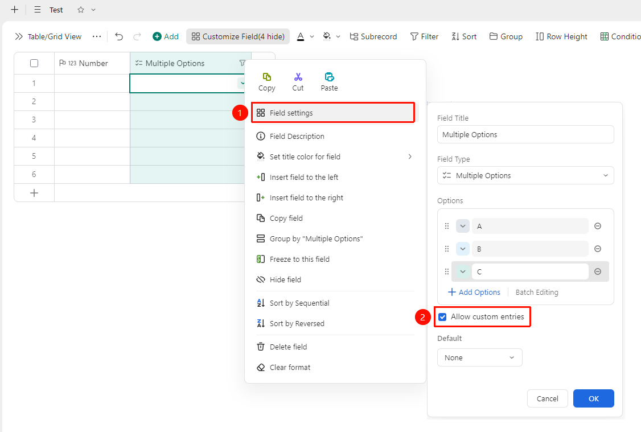Open font color dropdown arrow
This screenshot has height=432, width=641.
[312, 37]
